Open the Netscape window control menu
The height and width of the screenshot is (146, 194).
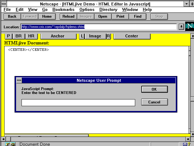(x=4, y=4)
